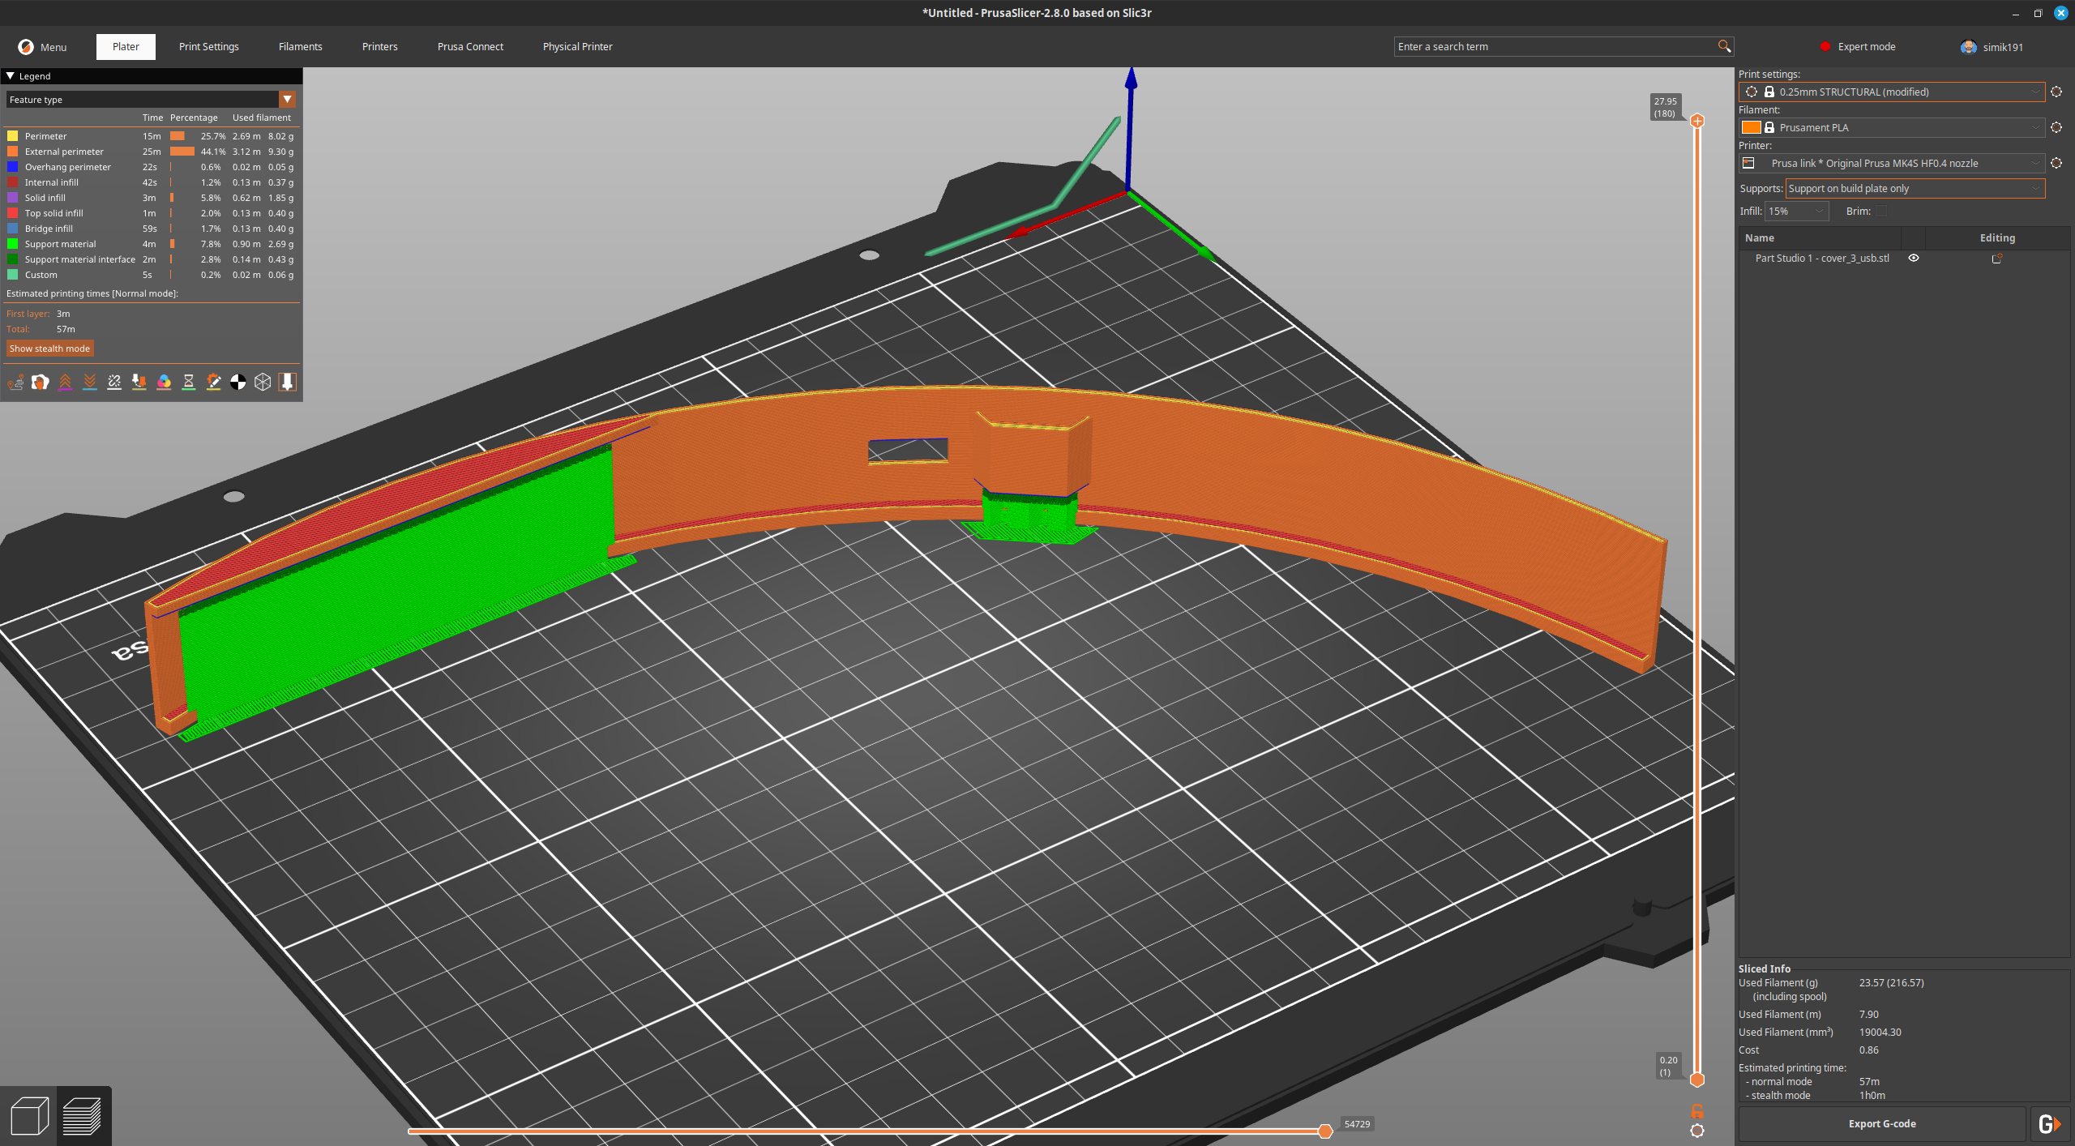Open the Menu button

(x=43, y=47)
